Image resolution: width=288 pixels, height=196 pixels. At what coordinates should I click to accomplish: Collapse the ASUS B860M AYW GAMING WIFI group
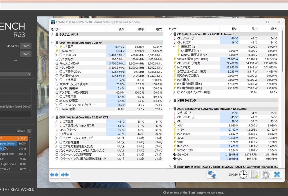170,109
